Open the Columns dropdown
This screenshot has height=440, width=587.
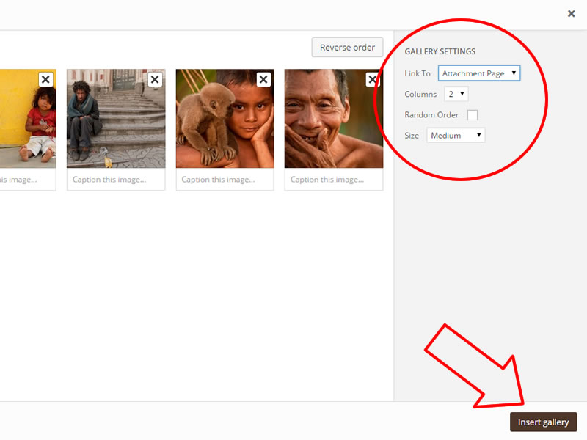(456, 94)
